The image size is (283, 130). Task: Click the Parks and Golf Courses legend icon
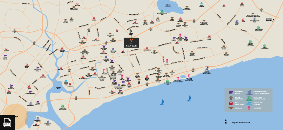(249, 98)
